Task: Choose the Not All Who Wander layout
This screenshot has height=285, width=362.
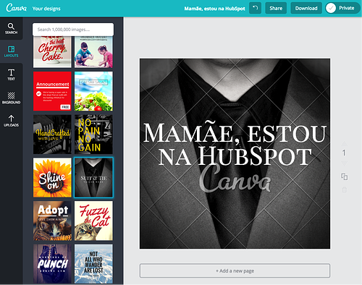Action: [x=93, y=264]
